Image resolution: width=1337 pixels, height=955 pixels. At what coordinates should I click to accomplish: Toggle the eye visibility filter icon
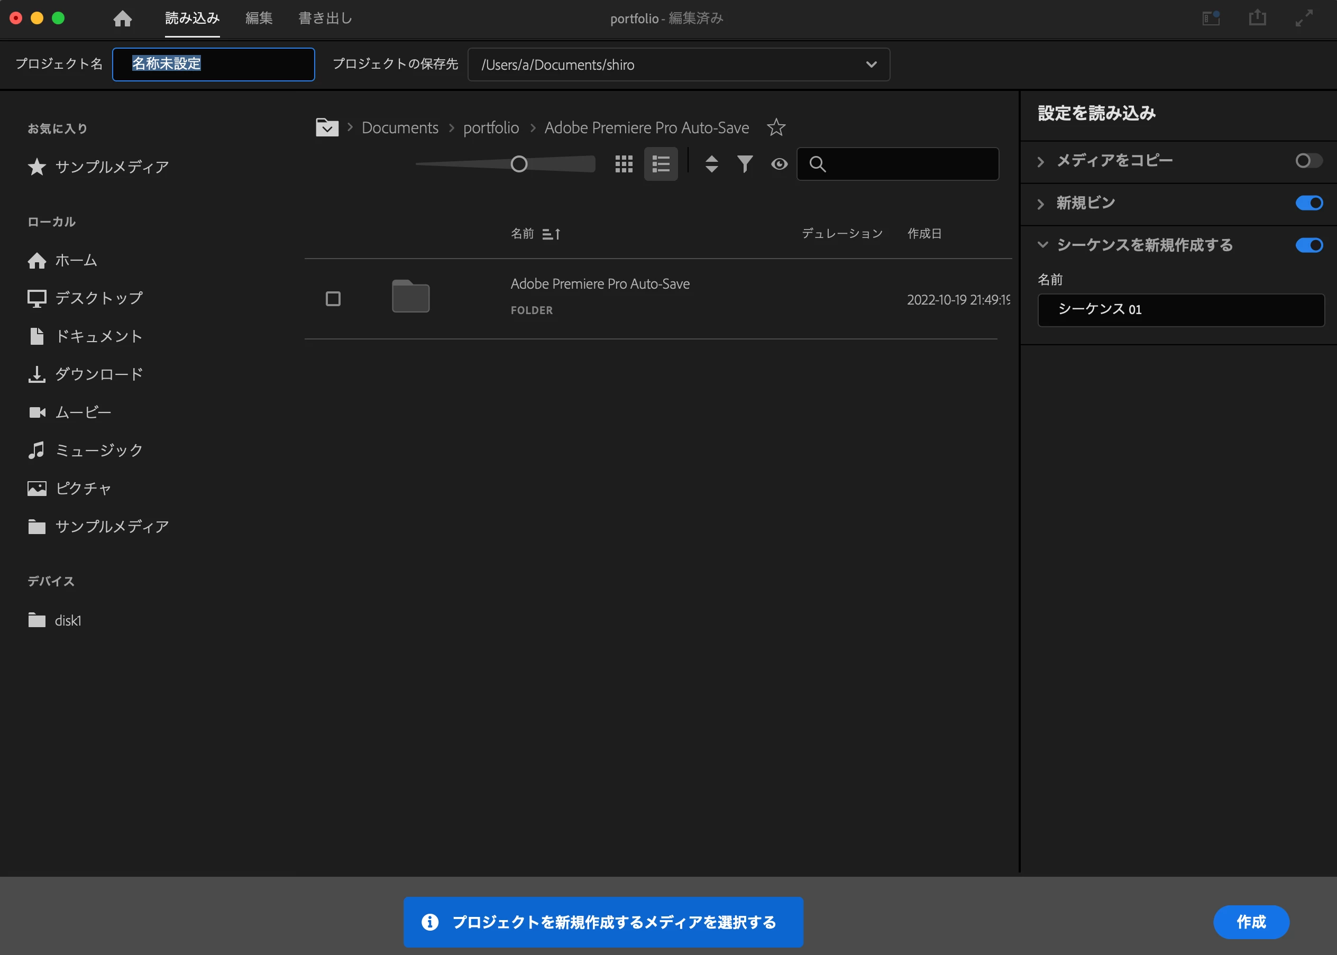(x=779, y=164)
